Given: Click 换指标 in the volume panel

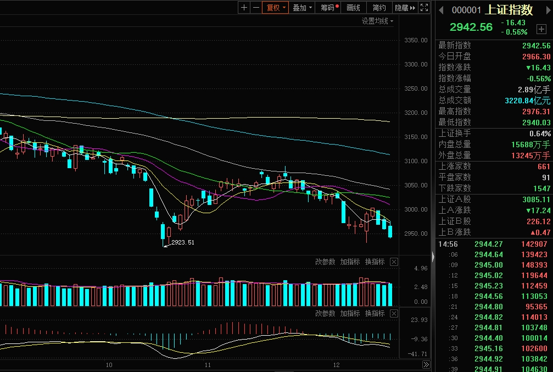Looking at the screenshot, I should [x=375, y=262].
